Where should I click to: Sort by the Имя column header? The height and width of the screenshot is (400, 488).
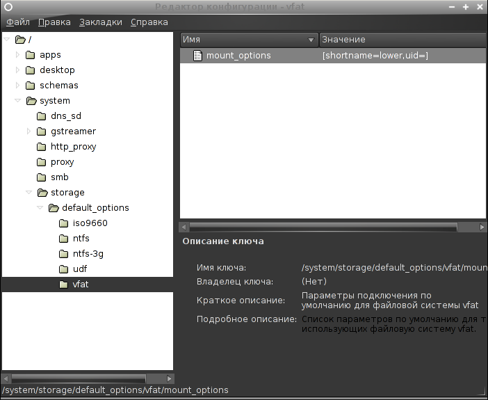250,40
